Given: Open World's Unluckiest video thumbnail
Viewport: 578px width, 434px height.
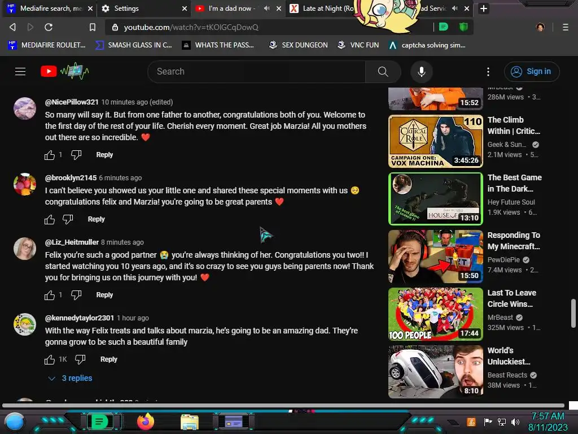Looking at the screenshot, I should (435, 372).
